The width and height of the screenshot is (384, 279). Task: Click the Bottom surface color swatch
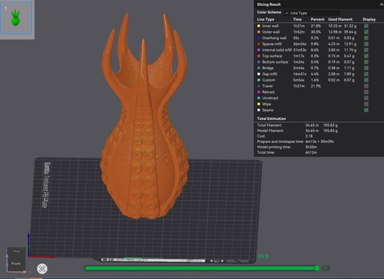pyautogui.click(x=259, y=62)
